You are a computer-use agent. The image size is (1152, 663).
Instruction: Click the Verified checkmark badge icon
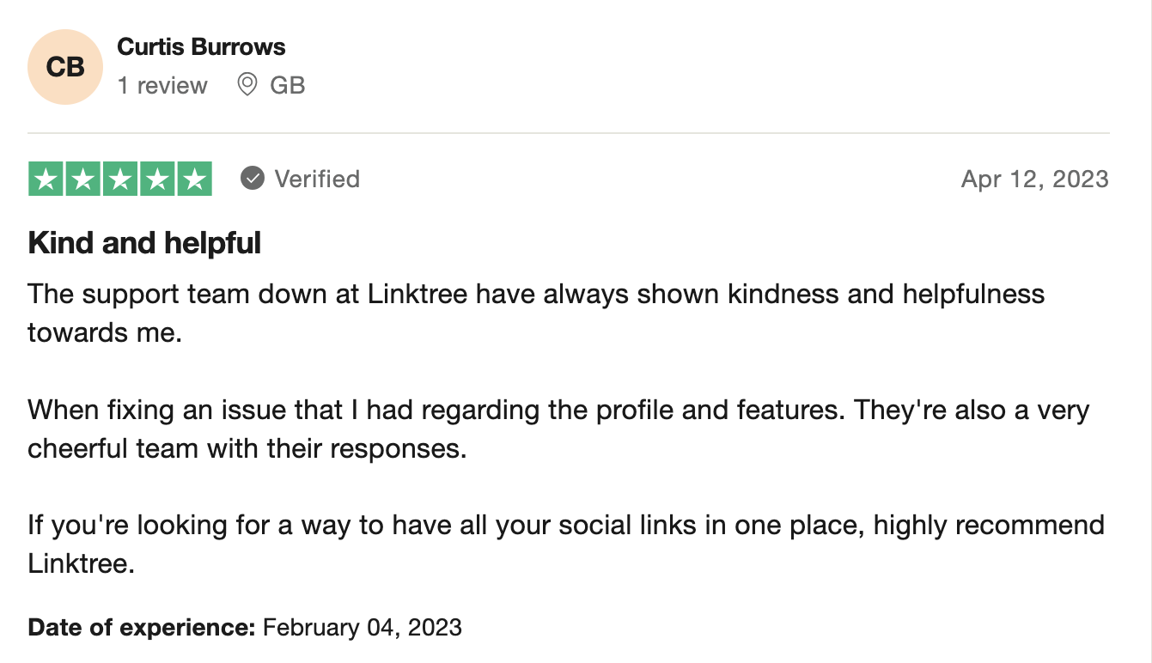tap(252, 179)
